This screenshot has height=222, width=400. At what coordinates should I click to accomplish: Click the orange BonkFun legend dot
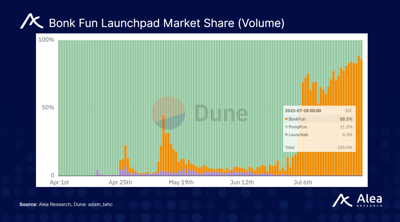[x=286, y=119]
